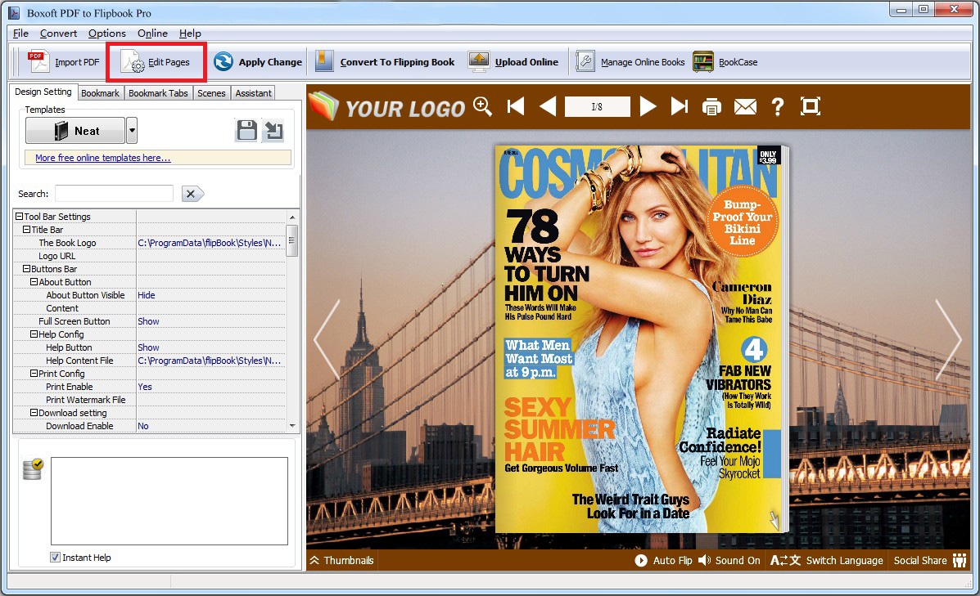Click the Print Enable value 'Yes'

click(x=145, y=387)
